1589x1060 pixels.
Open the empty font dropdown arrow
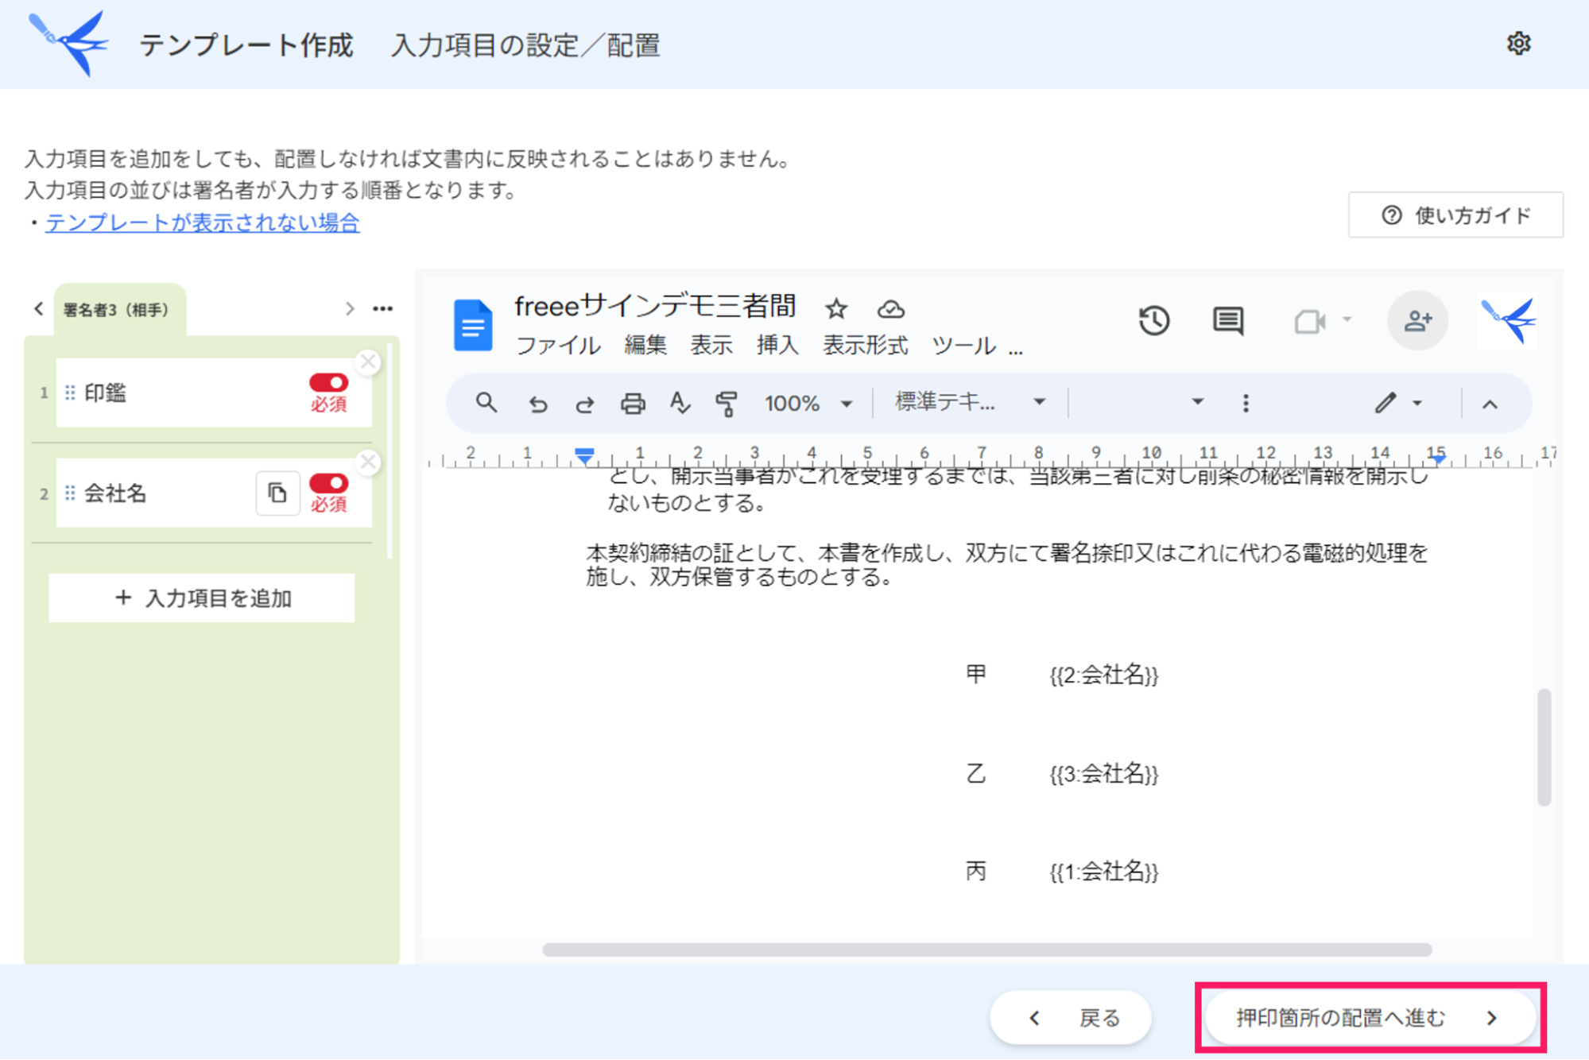point(1197,402)
